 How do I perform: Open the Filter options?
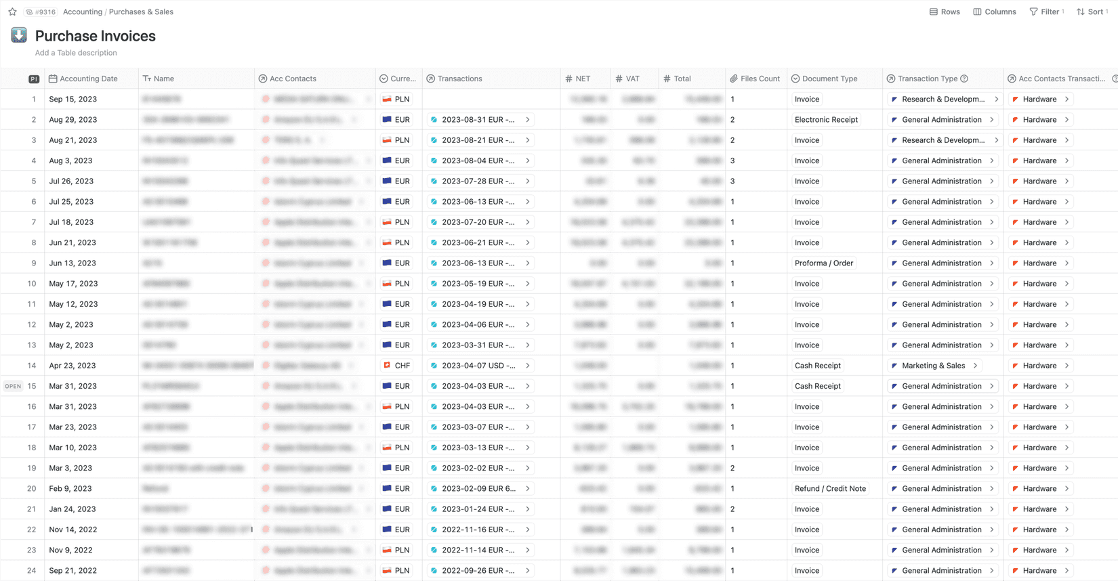tap(1046, 12)
